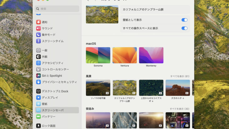Select the アクセシビリティ icon

[x=38, y=63]
